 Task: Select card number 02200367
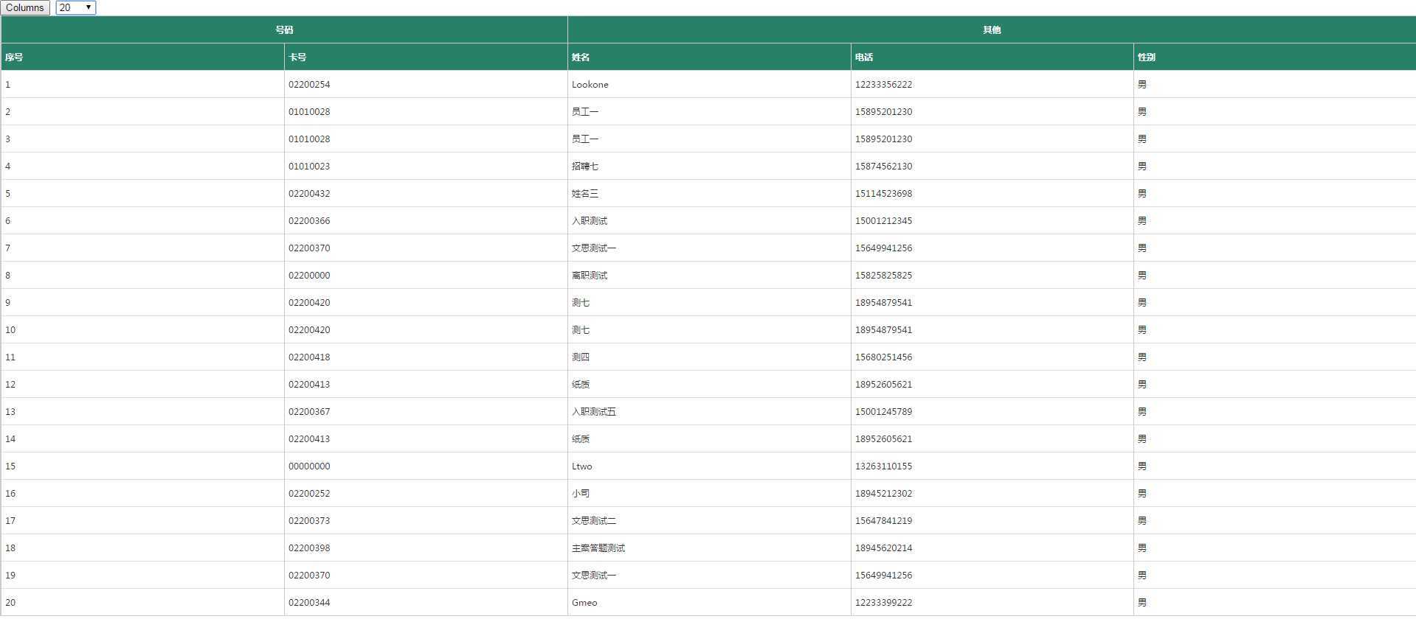pos(309,412)
